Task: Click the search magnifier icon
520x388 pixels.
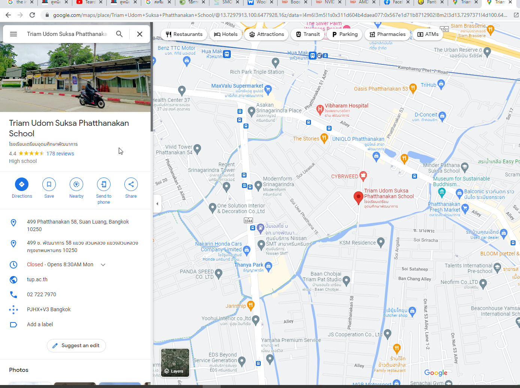Action: [119, 34]
